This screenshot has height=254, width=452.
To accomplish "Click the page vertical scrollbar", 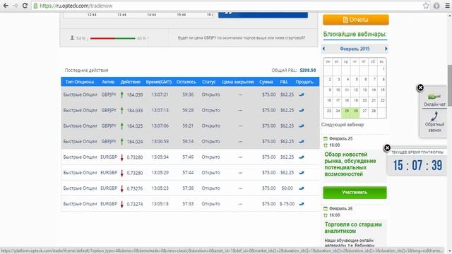I will click(x=449, y=85).
